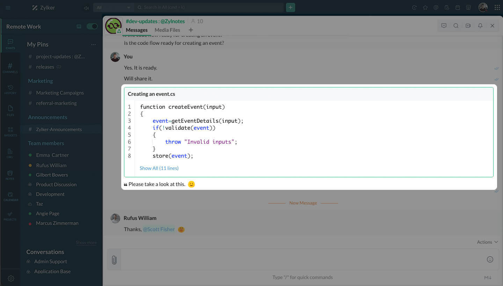Image resolution: width=503 pixels, height=286 pixels.
Task: Start a video call from chat header
Action: tap(468, 26)
